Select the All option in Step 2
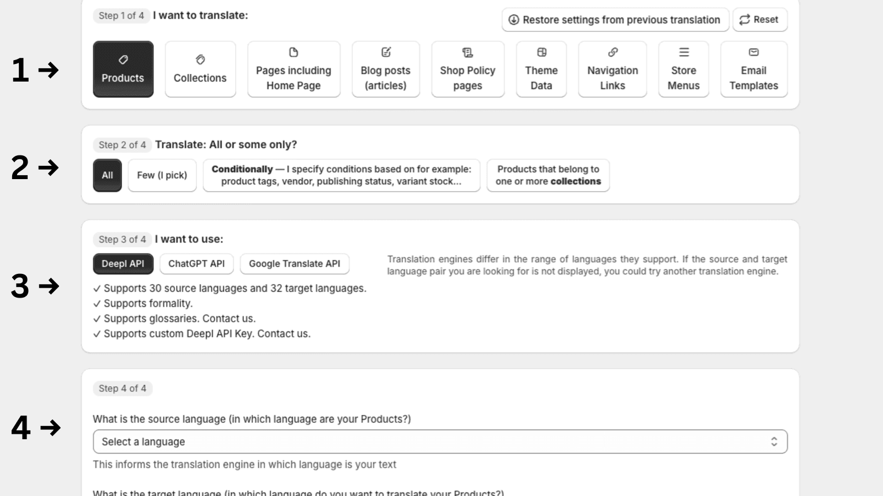 [107, 175]
